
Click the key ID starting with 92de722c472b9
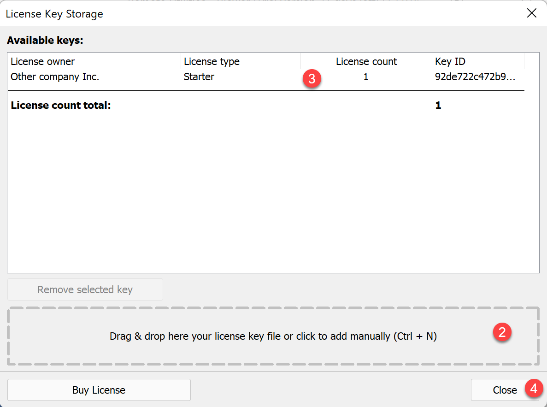tap(474, 77)
